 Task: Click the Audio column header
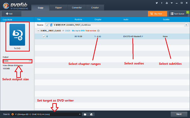[x=126, y=20]
